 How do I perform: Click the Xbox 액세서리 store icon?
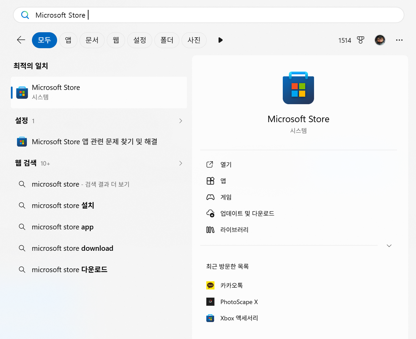(x=210, y=318)
